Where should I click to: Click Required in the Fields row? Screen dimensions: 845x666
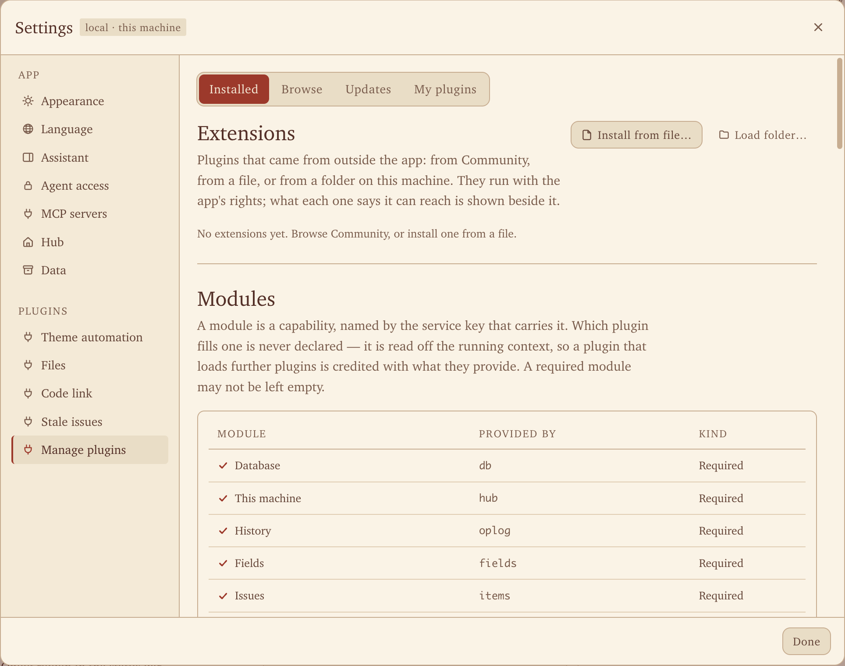click(721, 563)
